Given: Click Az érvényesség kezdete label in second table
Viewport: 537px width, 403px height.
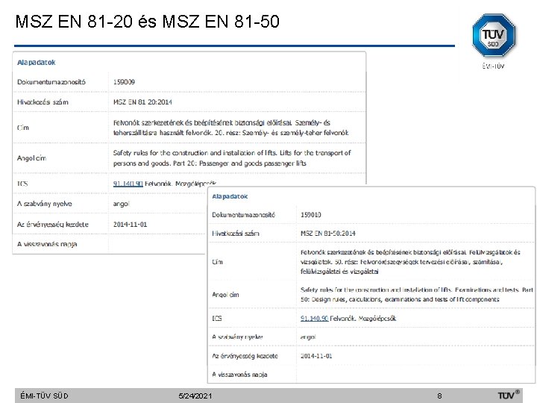Looking at the screenshot, I should [245, 356].
